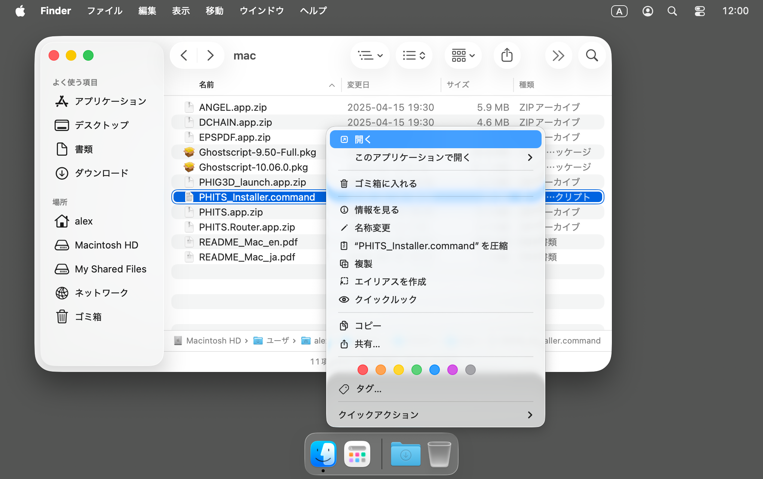
Task: Open the ファイル menu in the menu bar
Action: (105, 11)
